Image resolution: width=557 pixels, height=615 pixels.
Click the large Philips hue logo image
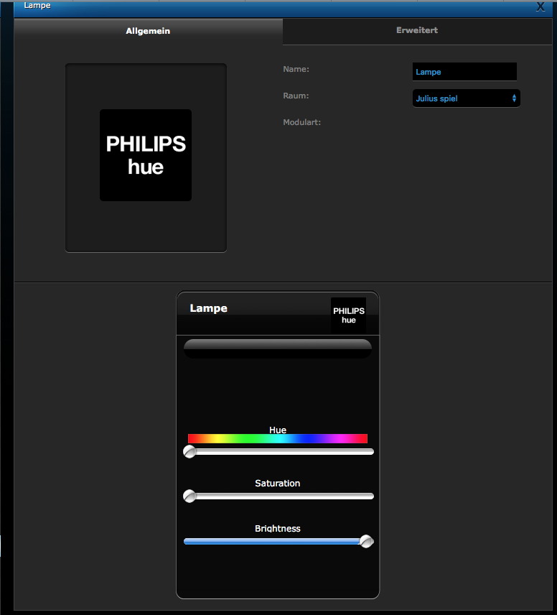coord(146,155)
